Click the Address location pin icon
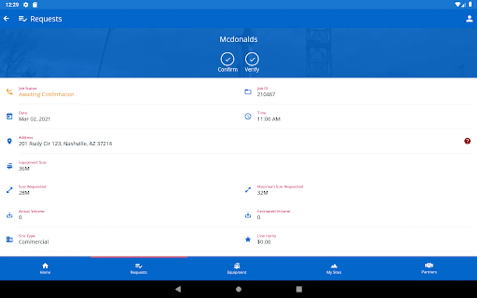The image size is (477, 298). point(10,141)
